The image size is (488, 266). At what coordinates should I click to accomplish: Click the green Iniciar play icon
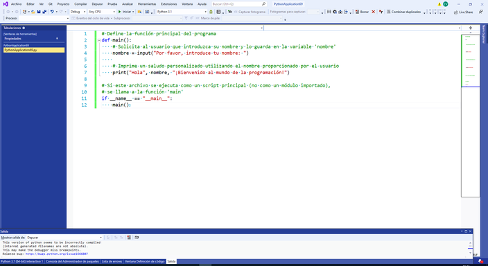click(119, 12)
